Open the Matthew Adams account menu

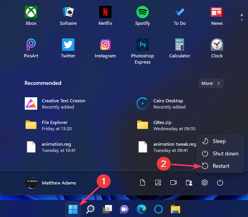[x=50, y=183]
